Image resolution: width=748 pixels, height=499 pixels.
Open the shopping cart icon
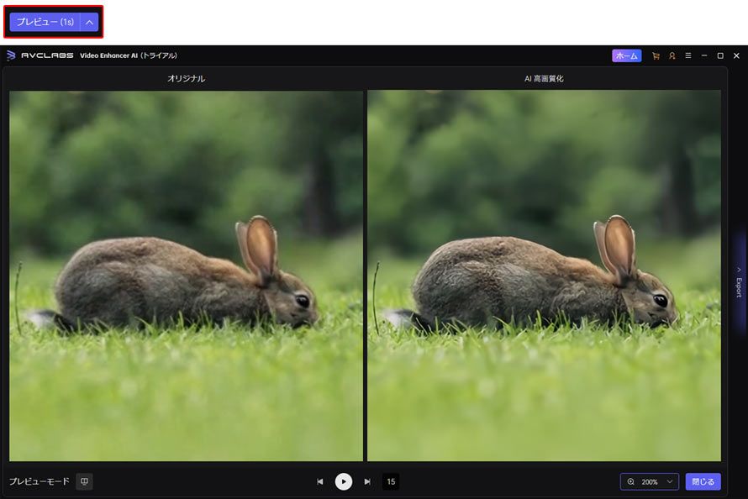tap(656, 55)
